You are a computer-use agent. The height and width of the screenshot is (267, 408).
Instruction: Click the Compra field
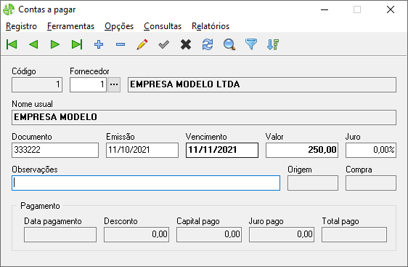(x=371, y=183)
